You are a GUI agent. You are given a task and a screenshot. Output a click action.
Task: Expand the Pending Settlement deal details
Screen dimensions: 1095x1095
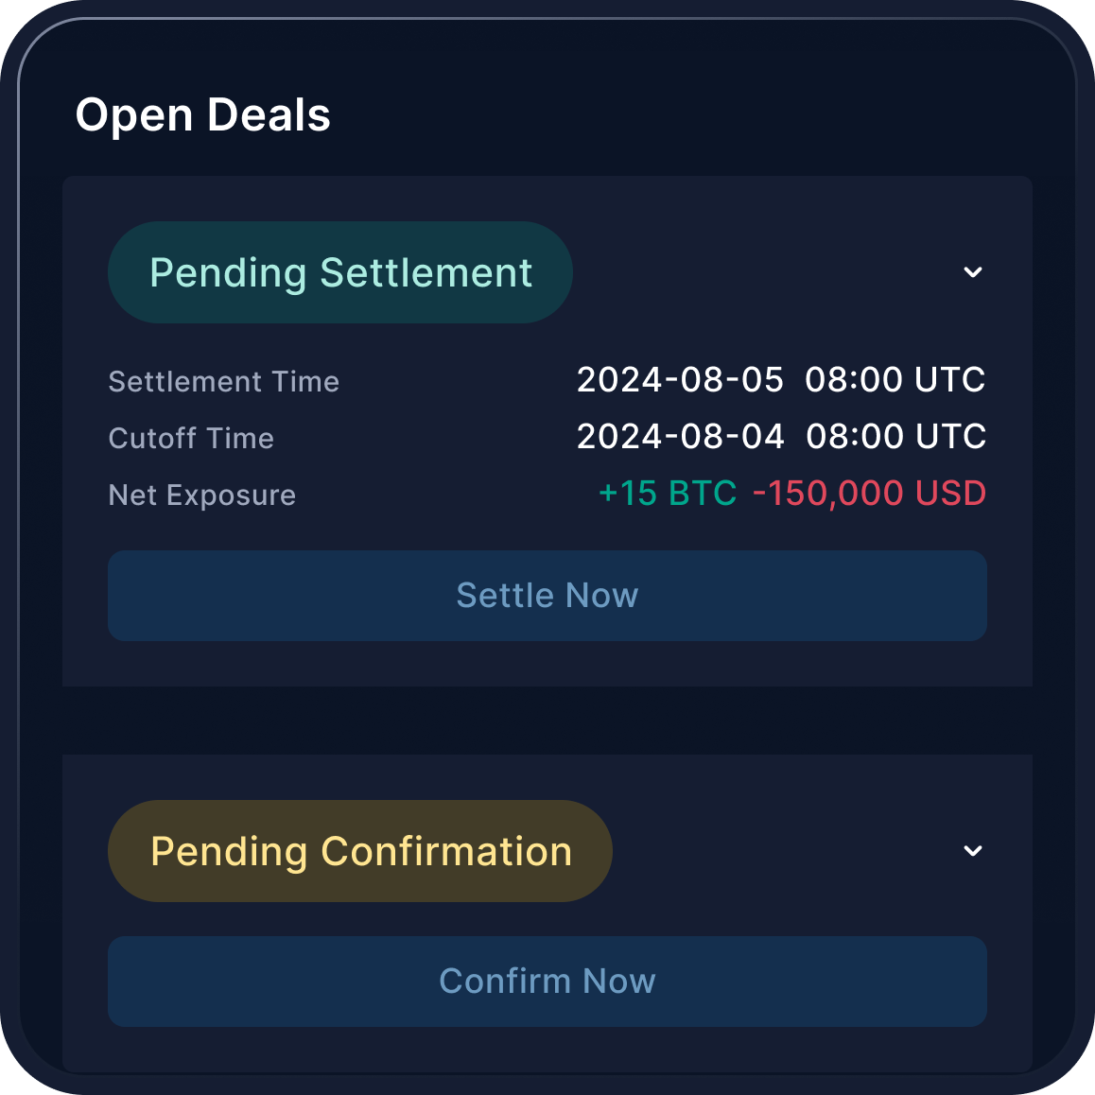(973, 272)
